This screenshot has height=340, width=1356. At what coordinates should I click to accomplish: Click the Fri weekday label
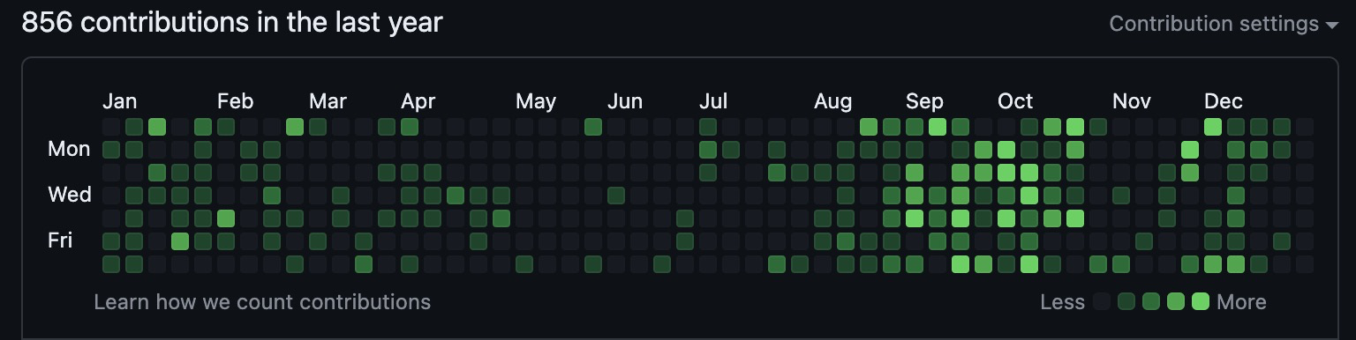(60, 240)
